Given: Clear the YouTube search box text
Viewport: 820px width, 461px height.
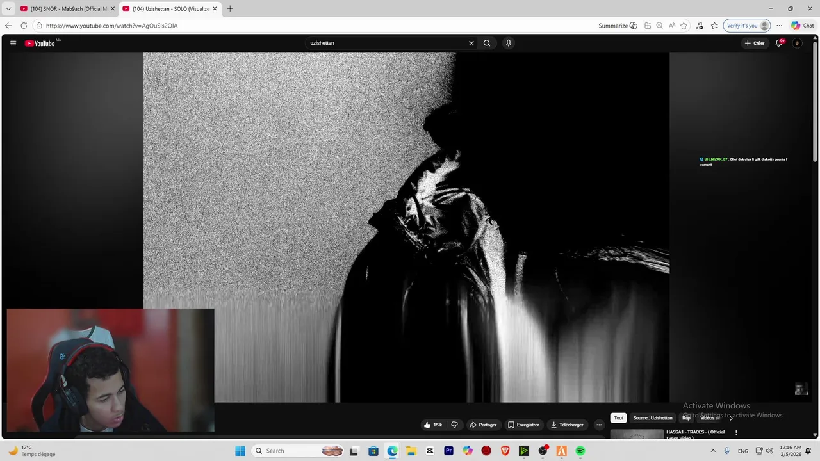Looking at the screenshot, I should point(471,43).
